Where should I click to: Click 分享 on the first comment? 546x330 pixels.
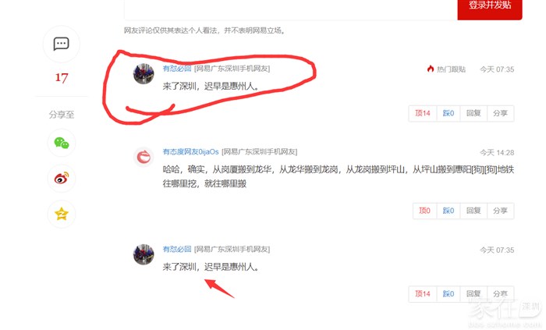pyautogui.click(x=501, y=113)
